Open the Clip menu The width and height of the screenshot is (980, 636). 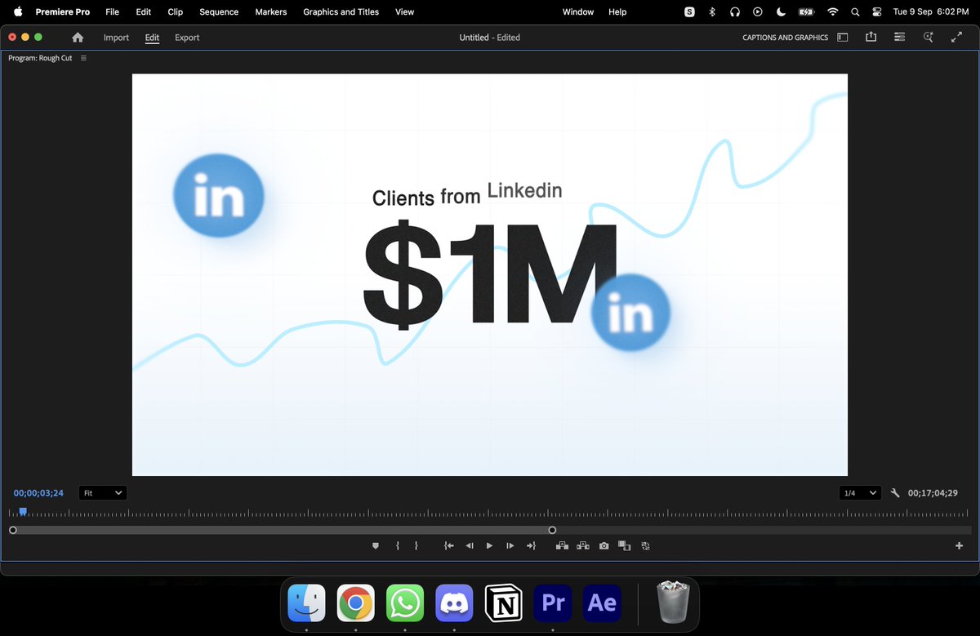click(175, 12)
